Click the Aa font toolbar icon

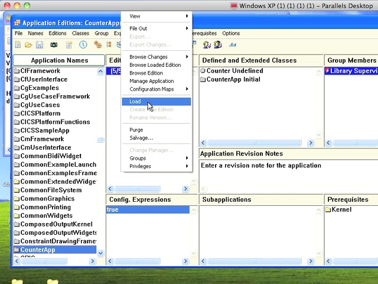233,45
